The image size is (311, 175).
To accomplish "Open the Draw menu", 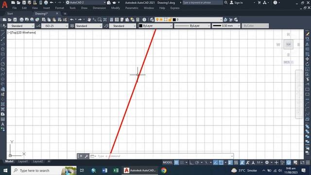I will point(84,8).
